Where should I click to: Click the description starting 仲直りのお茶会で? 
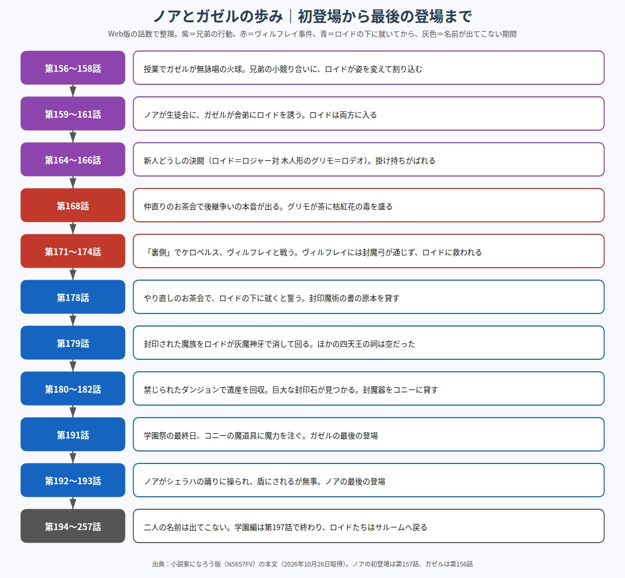(x=369, y=205)
